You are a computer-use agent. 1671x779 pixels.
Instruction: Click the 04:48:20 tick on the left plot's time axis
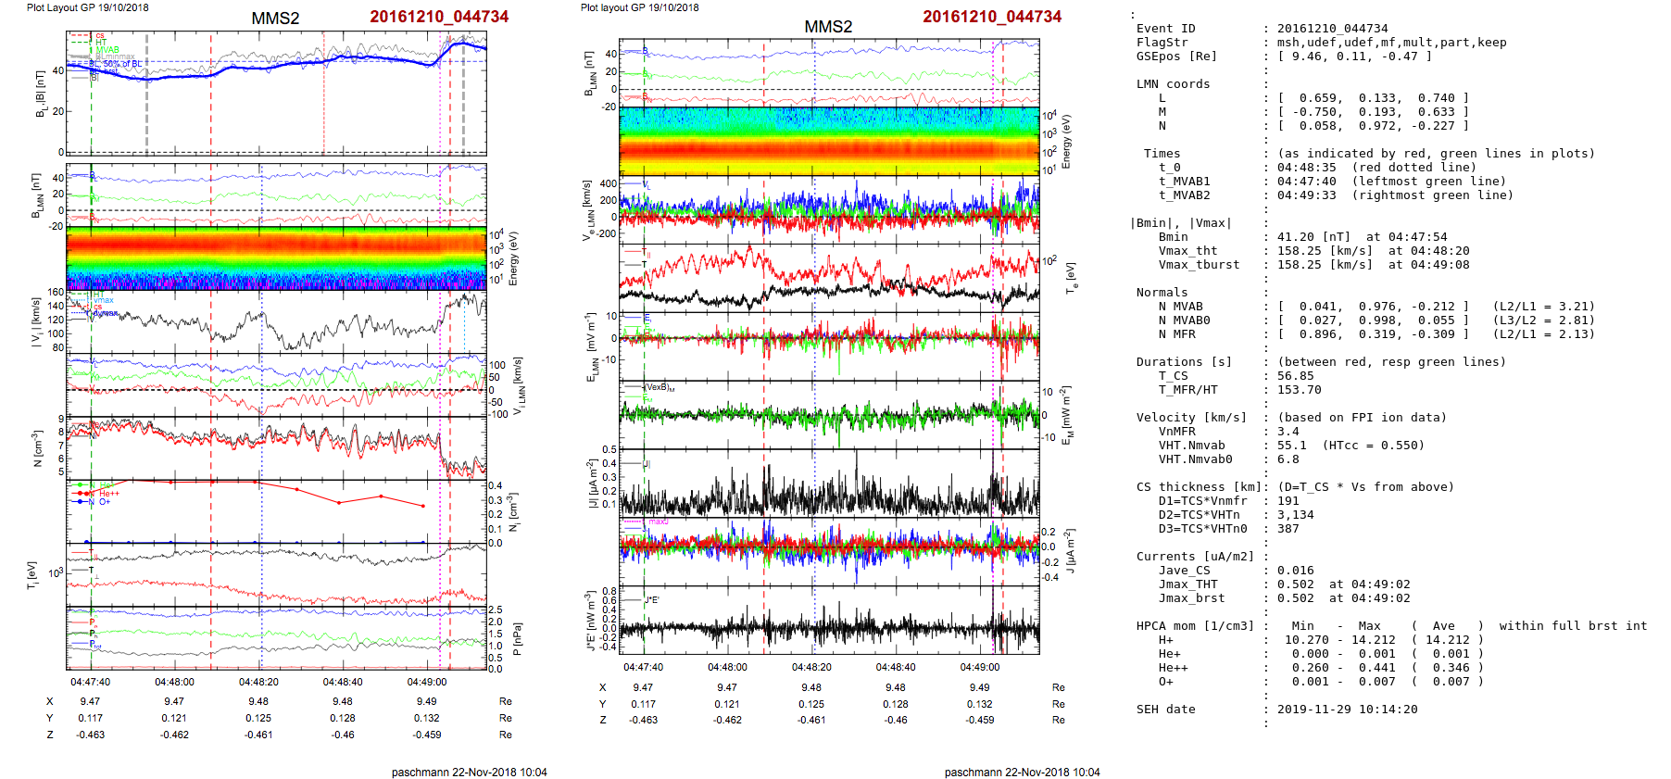258,682
